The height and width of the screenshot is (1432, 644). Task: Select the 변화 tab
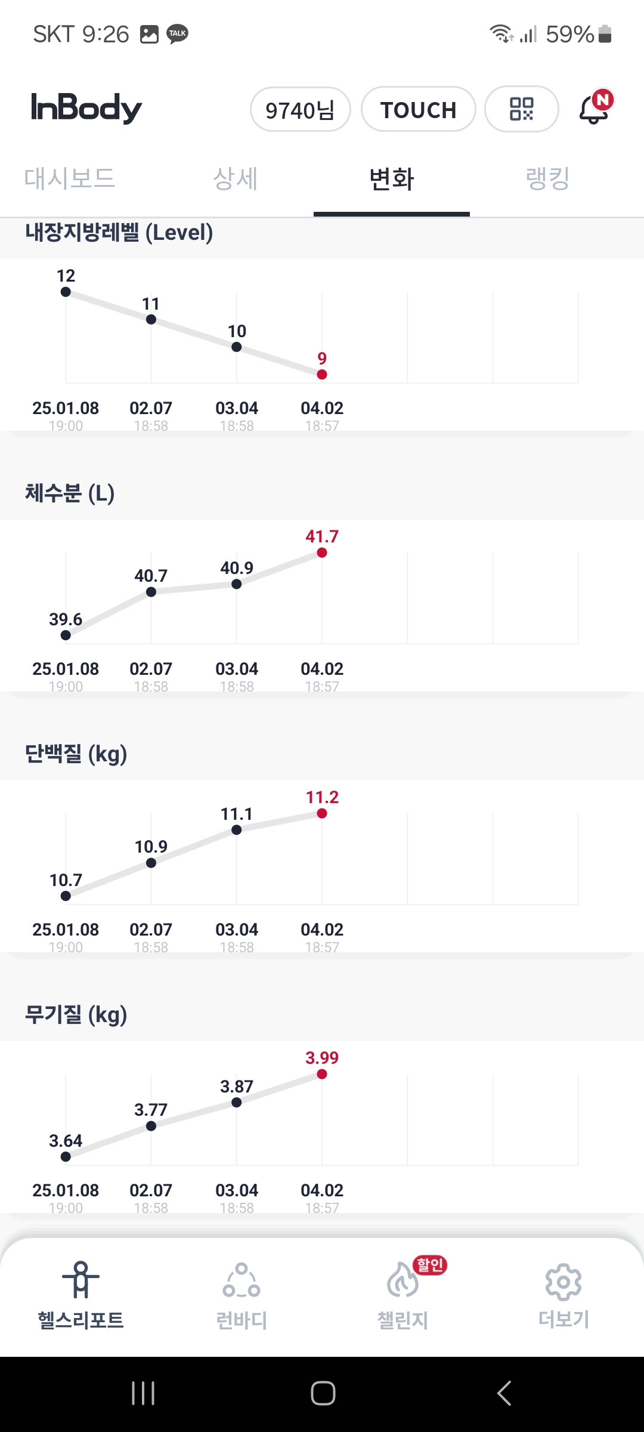[392, 178]
